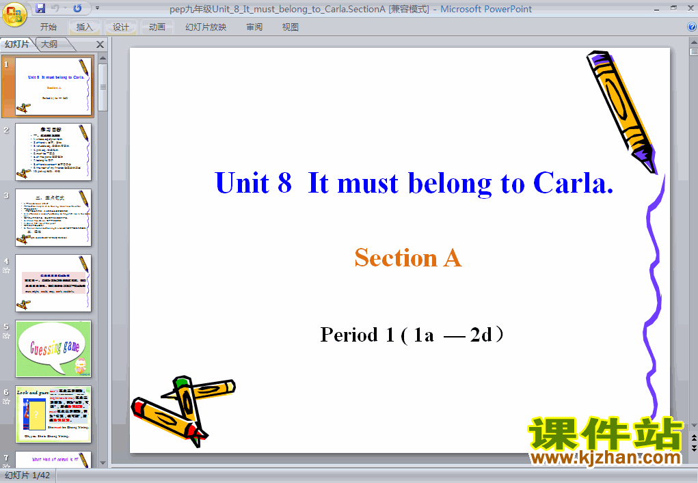Switch to the 幻灯片 pane tab
The width and height of the screenshot is (698, 483).
point(17,44)
